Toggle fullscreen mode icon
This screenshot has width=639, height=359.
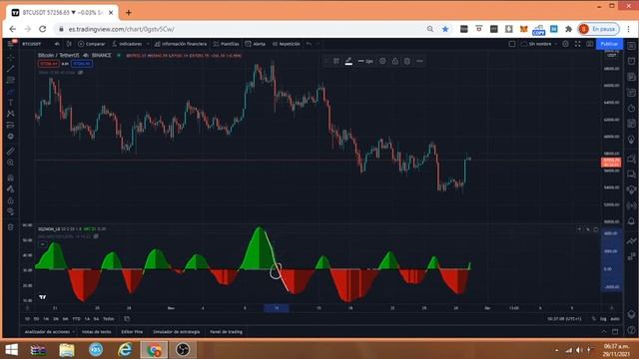pos(578,44)
